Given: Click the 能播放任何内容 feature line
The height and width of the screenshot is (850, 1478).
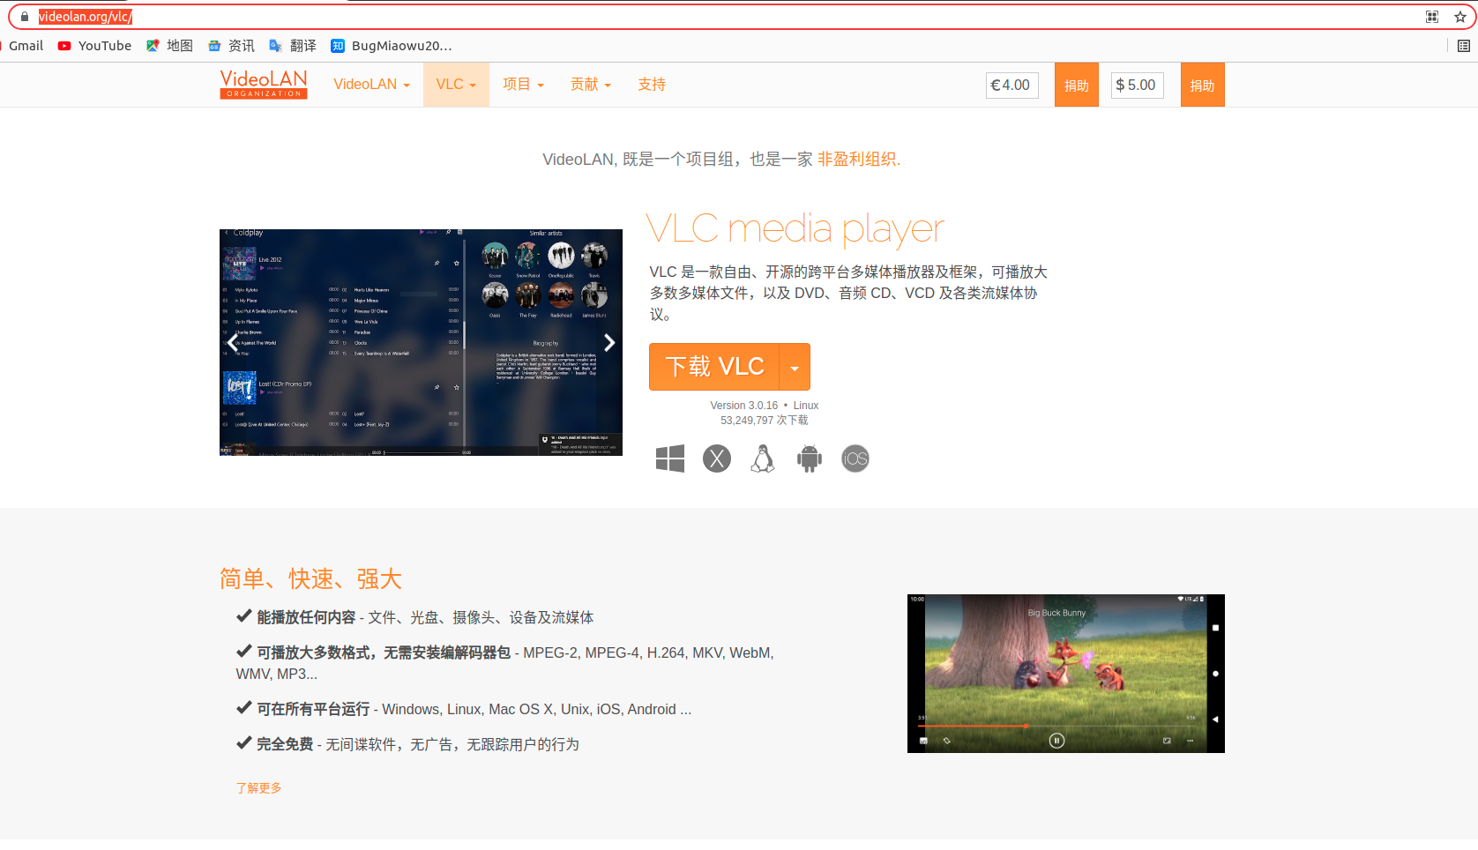Looking at the screenshot, I should click(x=414, y=617).
